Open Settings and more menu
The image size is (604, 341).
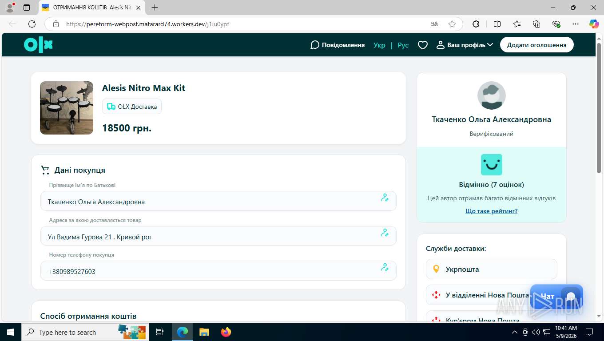pos(576,24)
